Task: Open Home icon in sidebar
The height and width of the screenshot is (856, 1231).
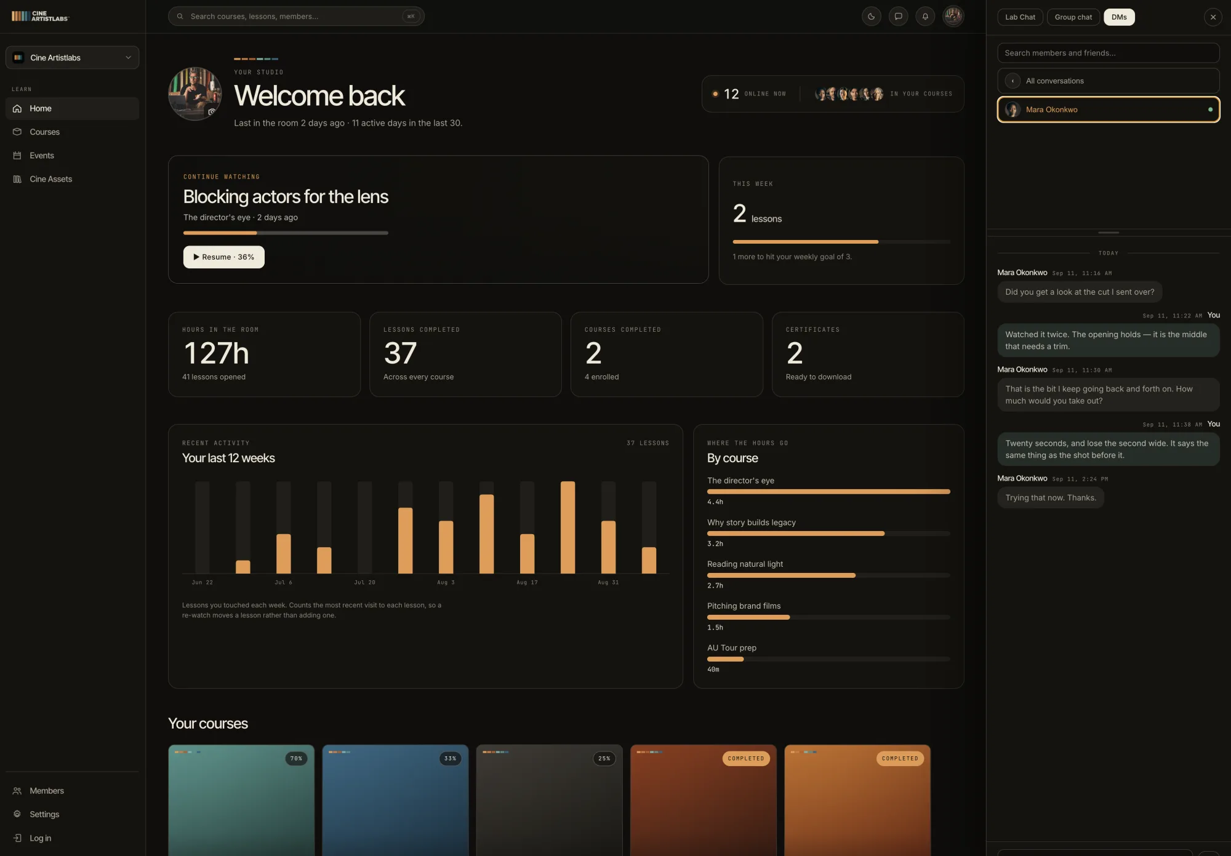Action: tap(17, 108)
